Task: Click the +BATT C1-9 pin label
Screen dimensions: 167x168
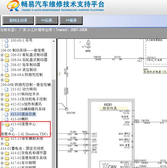Action: [x=95, y=146]
